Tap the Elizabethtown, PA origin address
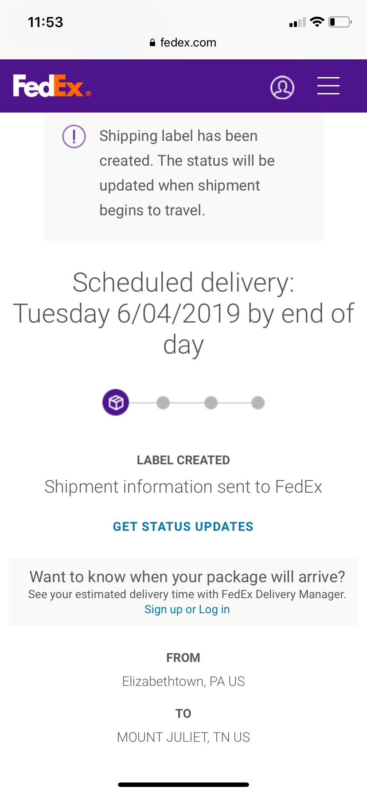The height and width of the screenshot is (794, 367). [183, 681]
